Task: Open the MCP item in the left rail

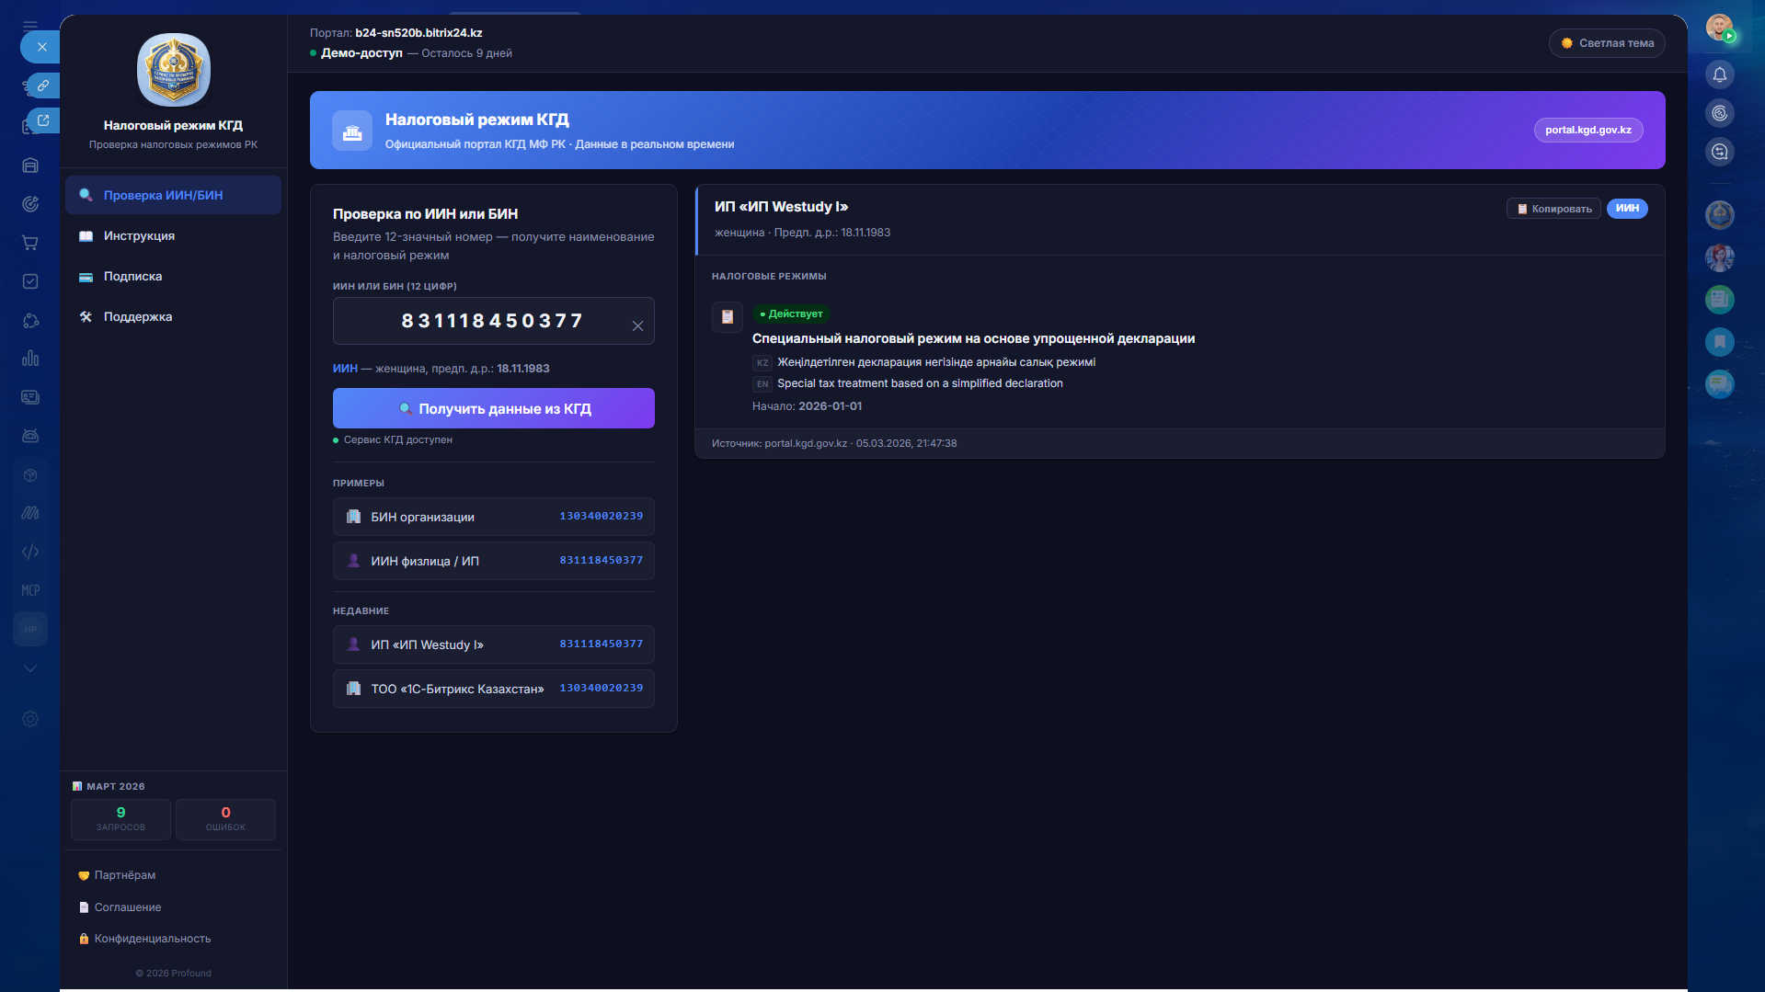Action: click(x=30, y=590)
